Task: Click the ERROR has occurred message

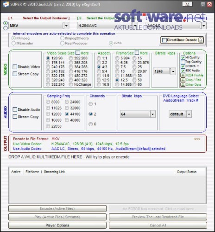Action: point(158,209)
